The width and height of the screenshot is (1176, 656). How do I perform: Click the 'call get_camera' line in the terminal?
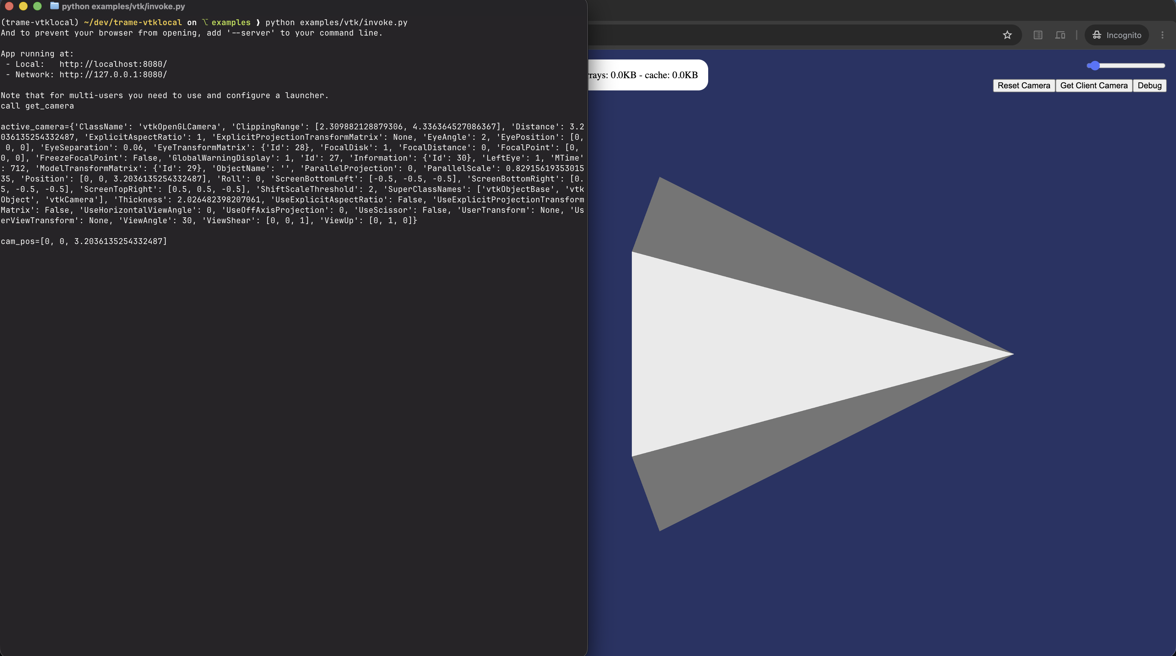pos(37,106)
